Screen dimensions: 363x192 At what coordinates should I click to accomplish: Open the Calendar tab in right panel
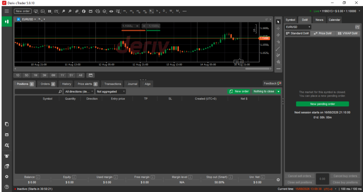coord(335,20)
